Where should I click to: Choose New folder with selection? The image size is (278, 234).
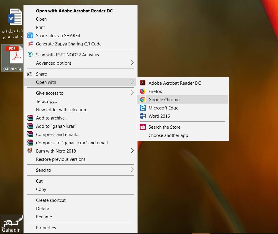tap(80, 110)
